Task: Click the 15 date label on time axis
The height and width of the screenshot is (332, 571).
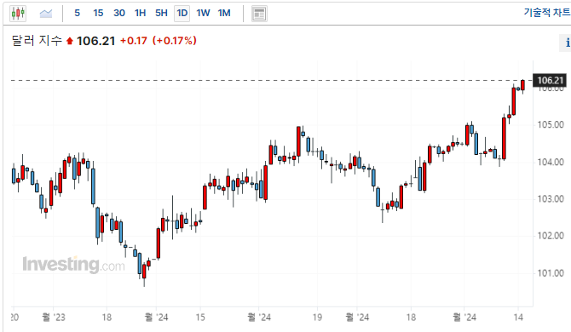Action: coord(200,318)
